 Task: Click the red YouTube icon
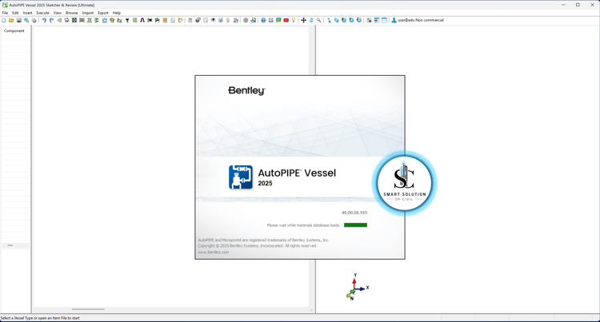(286, 20)
